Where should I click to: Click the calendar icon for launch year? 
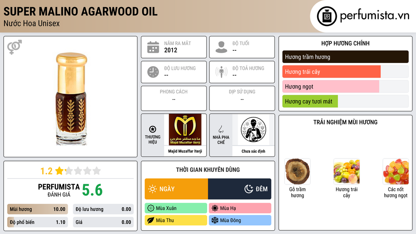pos(153,47)
